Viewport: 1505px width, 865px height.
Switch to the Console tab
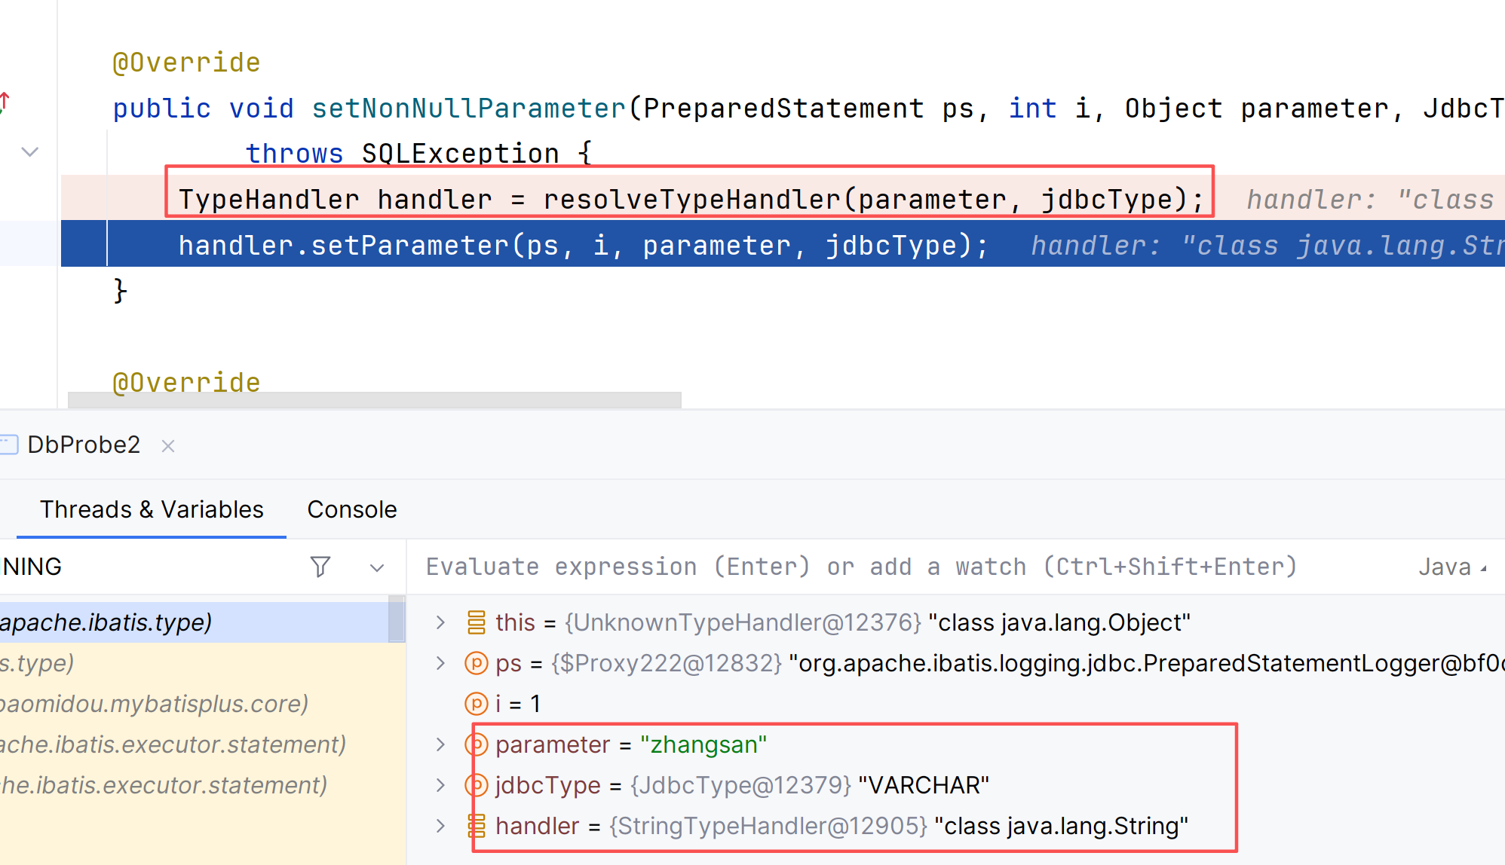click(x=352, y=509)
